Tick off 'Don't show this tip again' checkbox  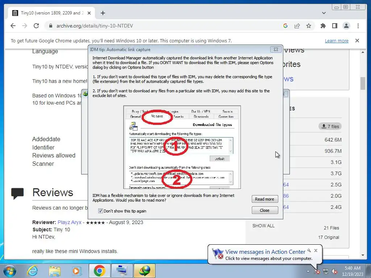100,211
